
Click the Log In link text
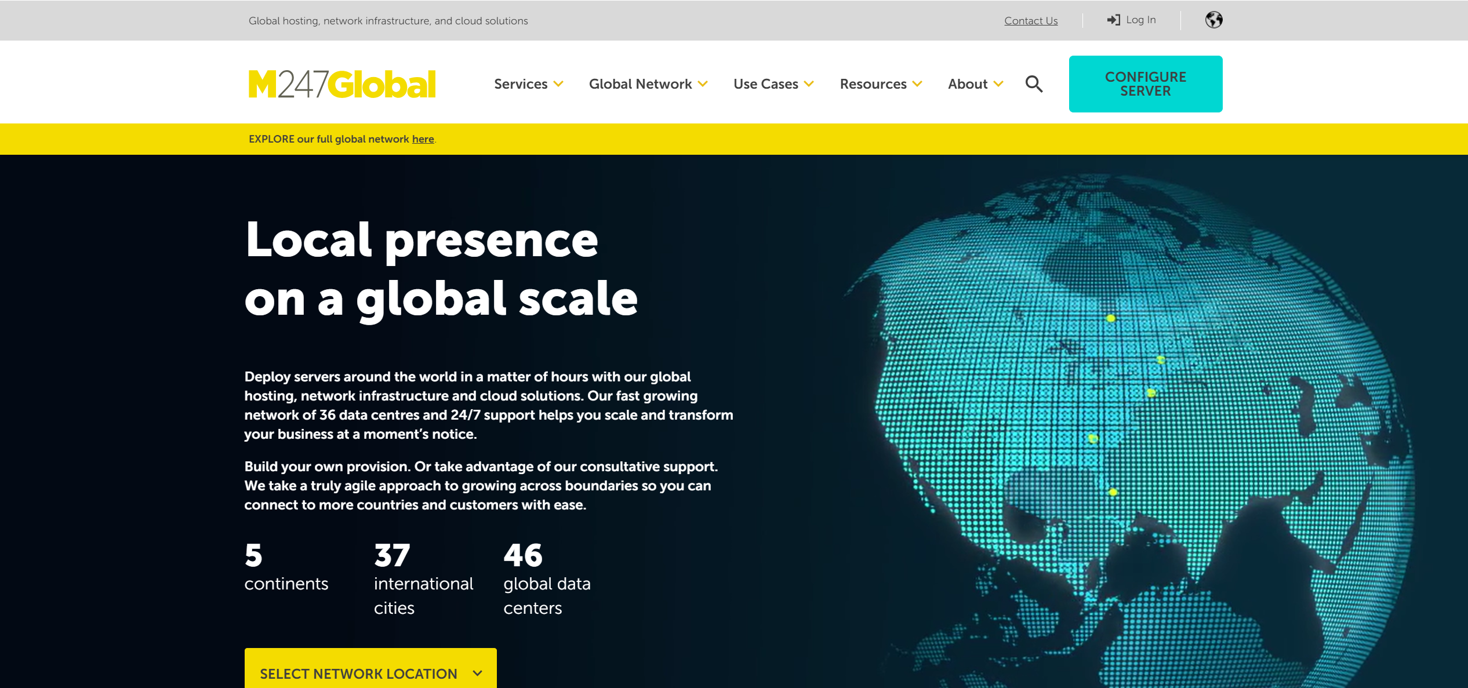tap(1140, 20)
